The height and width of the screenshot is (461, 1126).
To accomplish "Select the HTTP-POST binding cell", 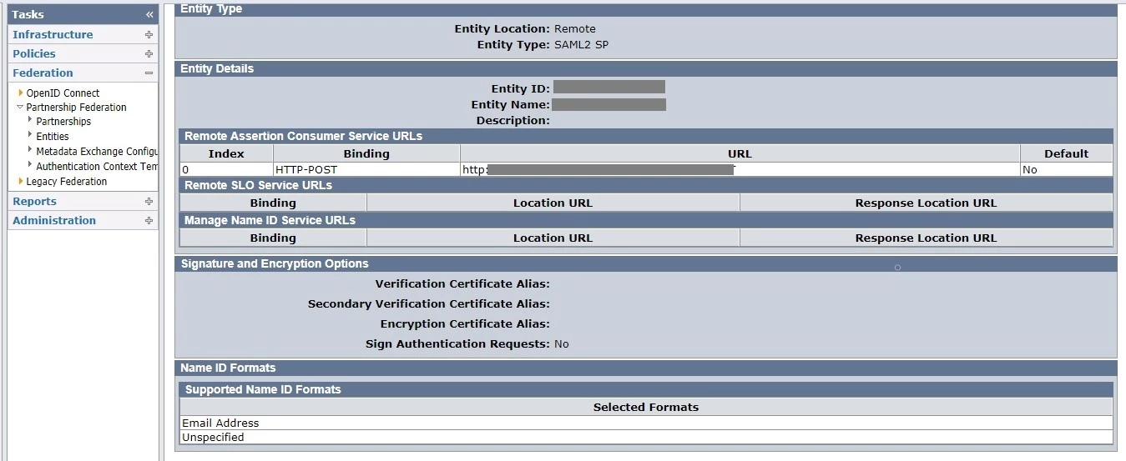I will click(x=366, y=169).
